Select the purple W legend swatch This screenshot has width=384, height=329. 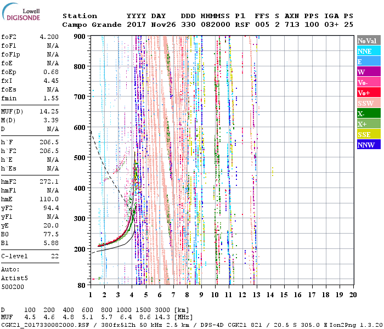coord(369,72)
